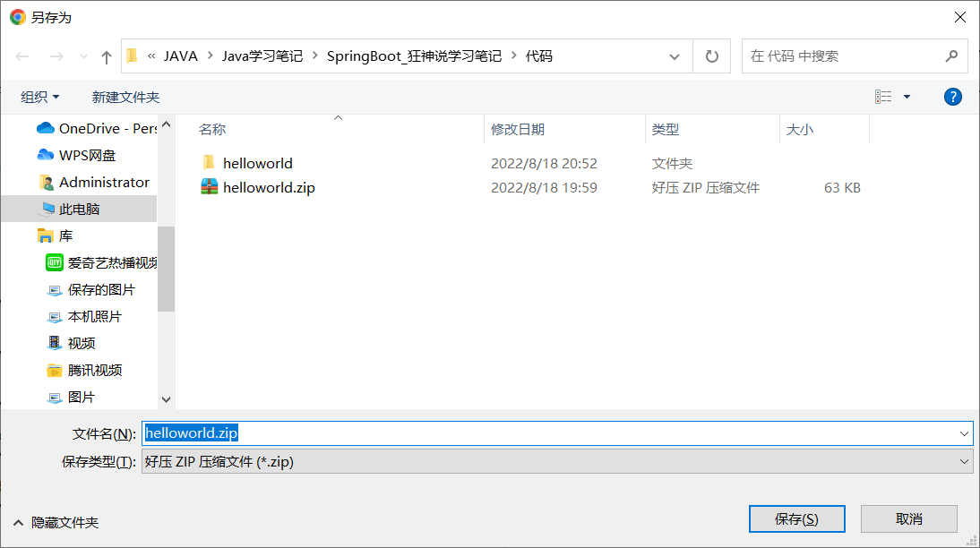
Task: Create a 新建文件夹
Action: (x=125, y=97)
